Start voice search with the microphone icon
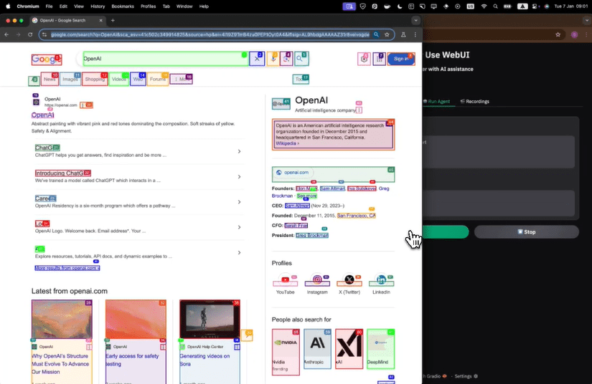Viewport: 592px width, 384px height. click(x=273, y=59)
